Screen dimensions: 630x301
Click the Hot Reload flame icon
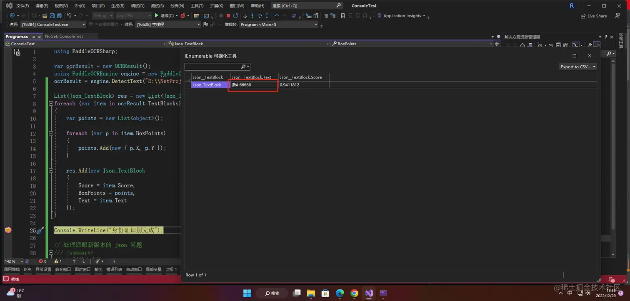pos(183,16)
